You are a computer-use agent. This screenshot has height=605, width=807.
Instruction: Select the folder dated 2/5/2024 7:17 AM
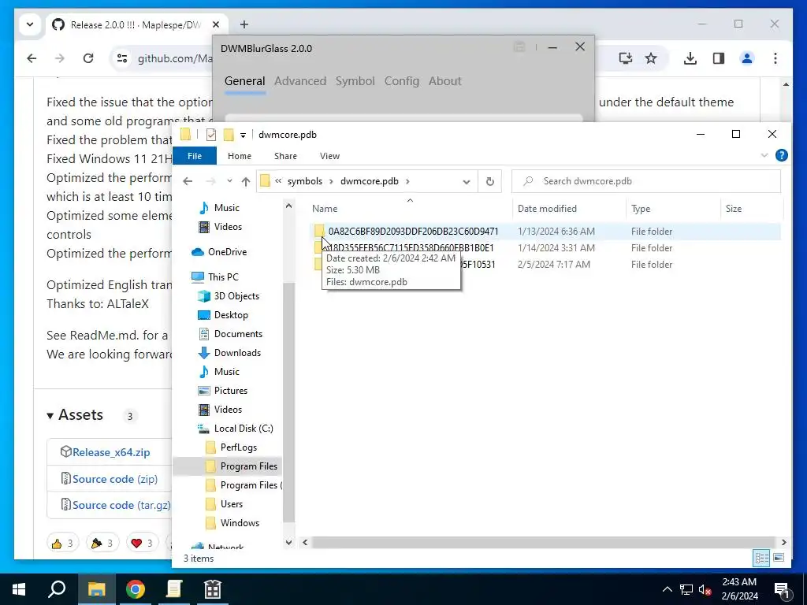[545, 265]
